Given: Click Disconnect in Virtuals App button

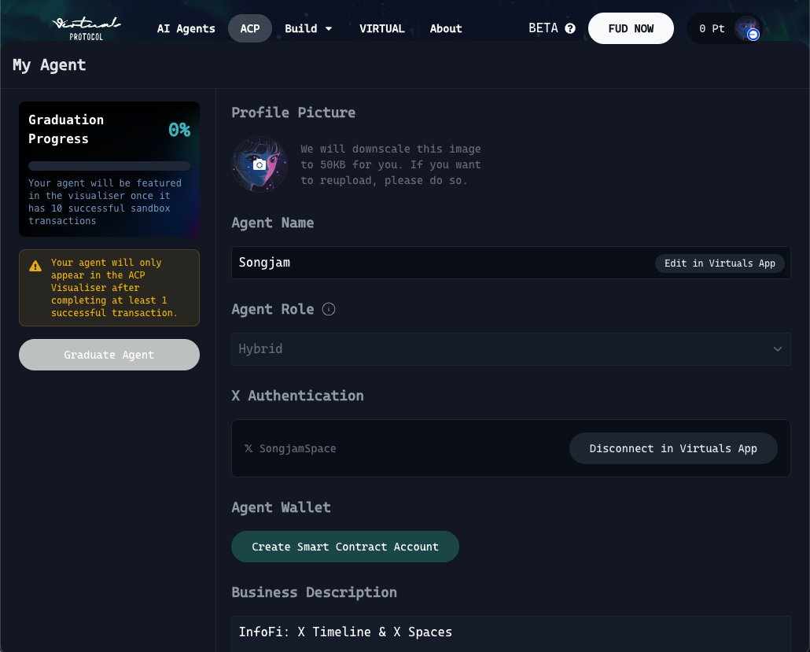Looking at the screenshot, I should pos(673,448).
